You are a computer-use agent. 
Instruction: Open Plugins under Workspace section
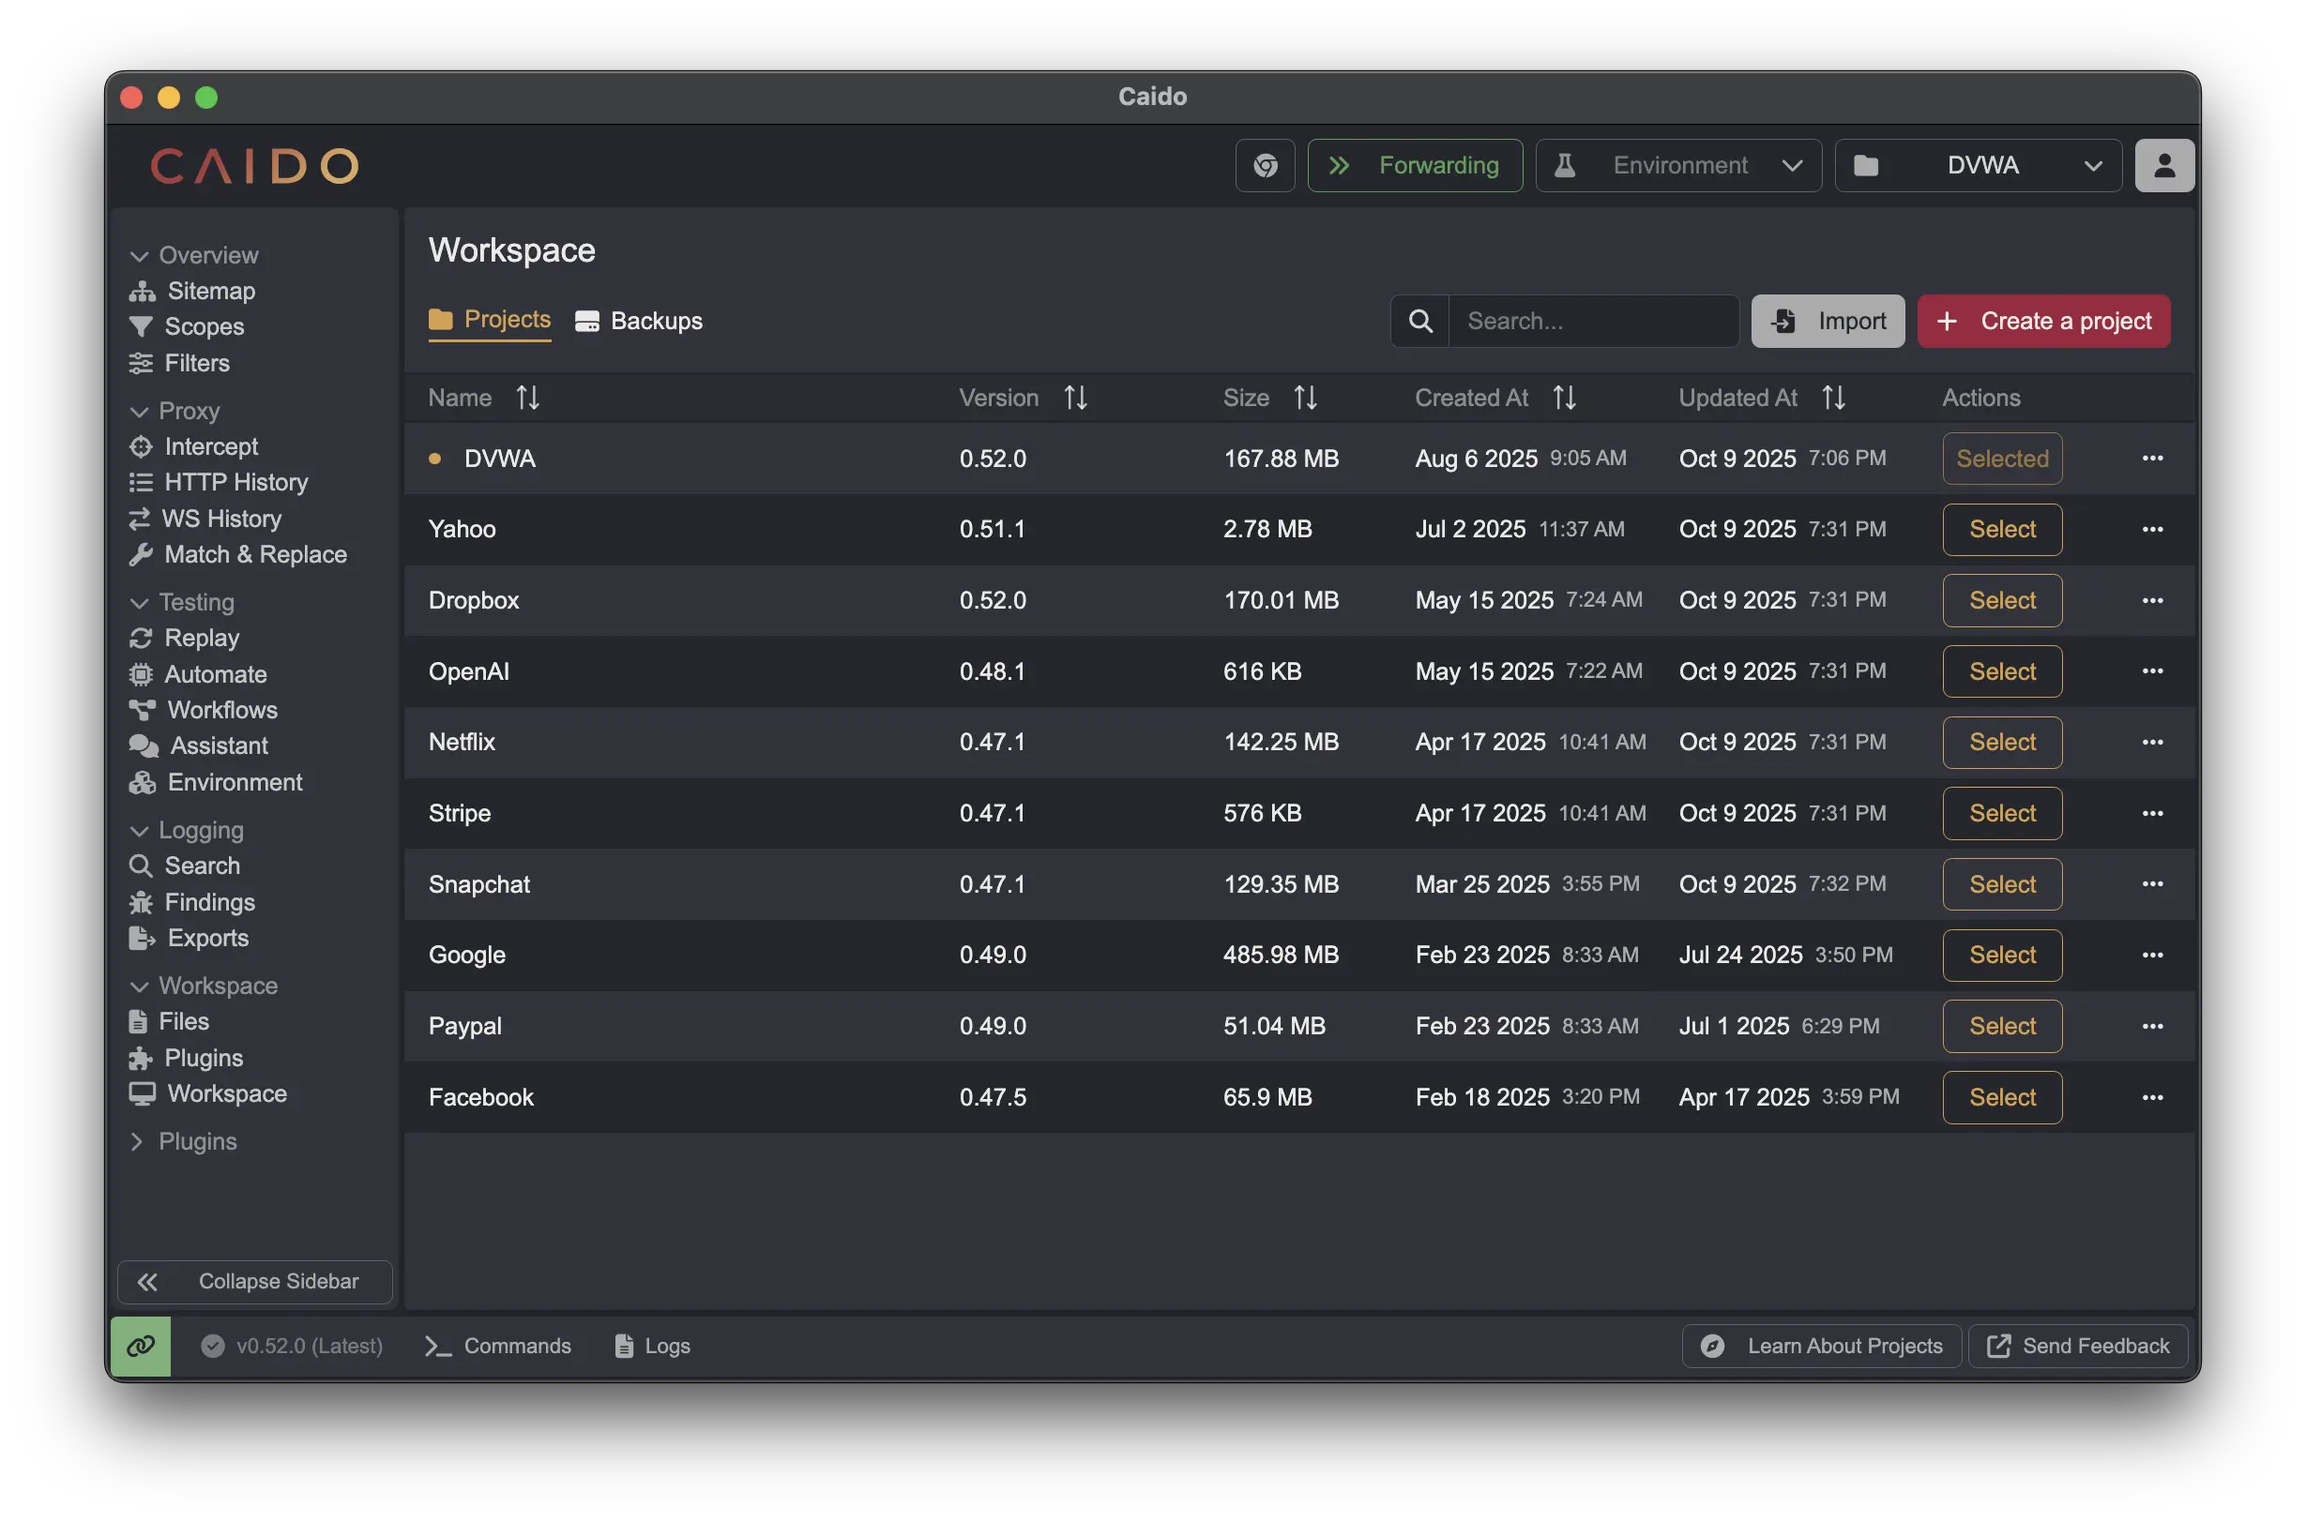(x=186, y=1059)
